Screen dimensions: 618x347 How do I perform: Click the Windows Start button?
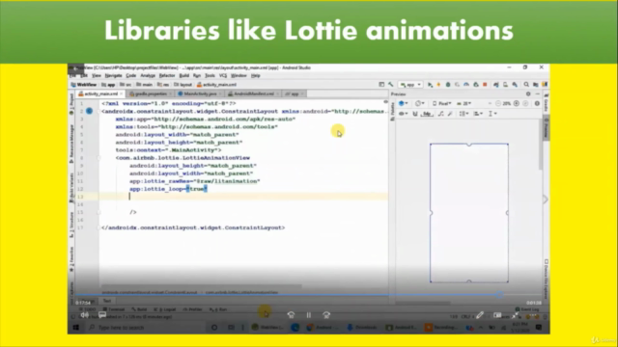pyautogui.click(x=76, y=328)
